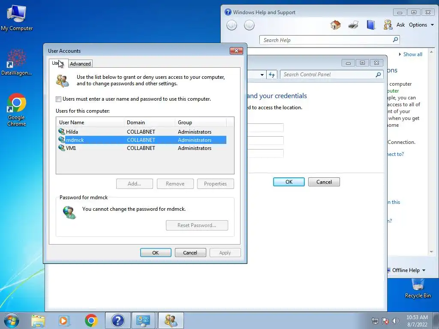This screenshot has width=439, height=329.
Task: Close the User Accounts dialog
Action: (236, 51)
